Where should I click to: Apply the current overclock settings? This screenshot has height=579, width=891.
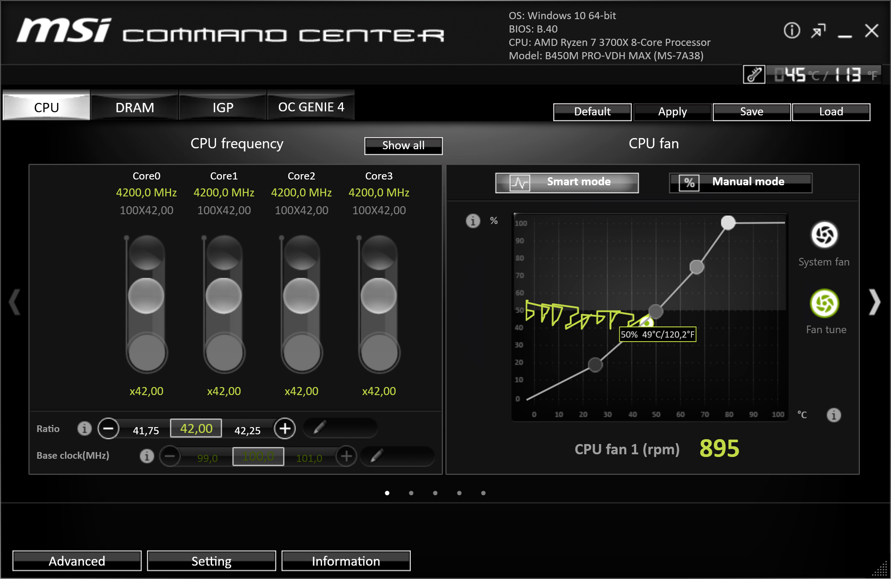point(672,112)
